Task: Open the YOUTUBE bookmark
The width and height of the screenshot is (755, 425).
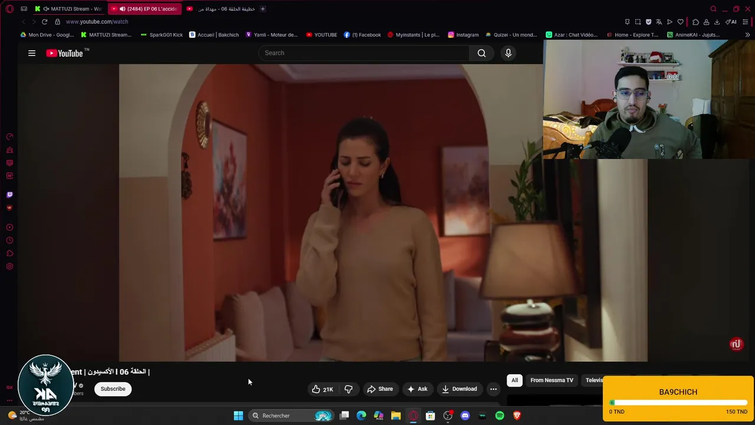Action: (321, 35)
